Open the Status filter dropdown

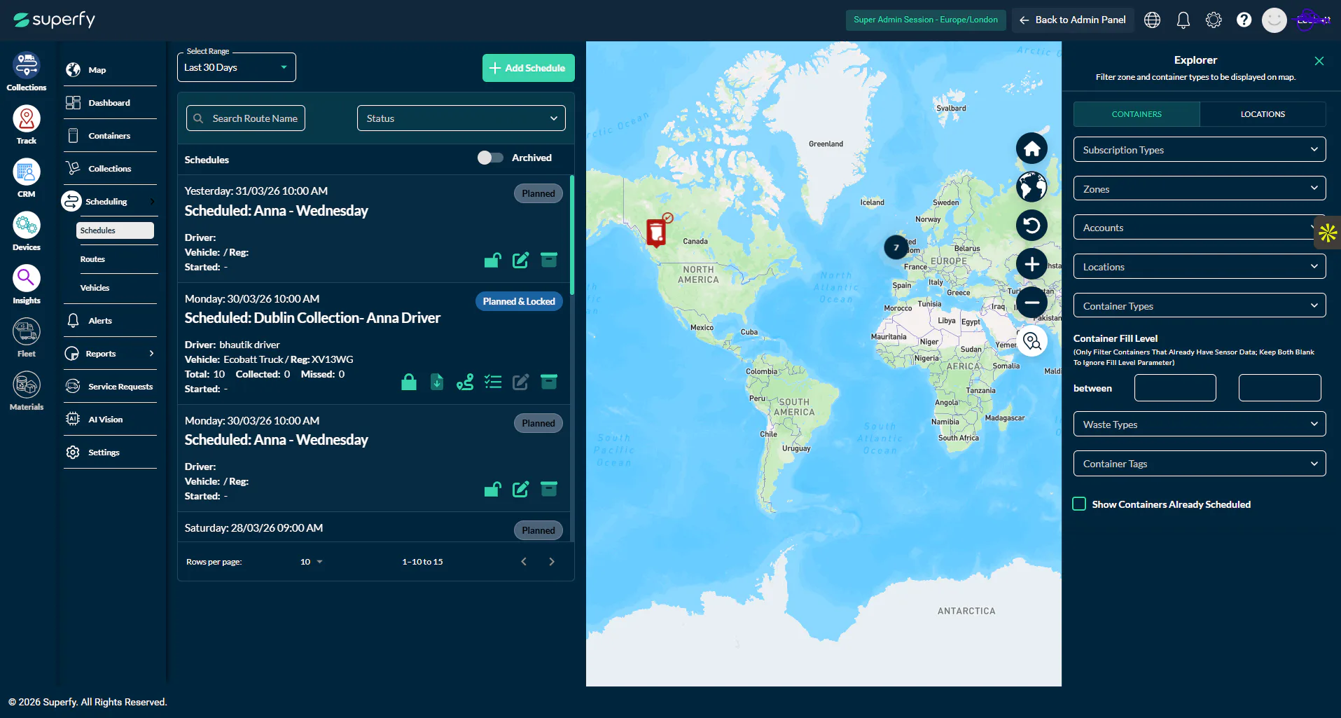(x=461, y=118)
